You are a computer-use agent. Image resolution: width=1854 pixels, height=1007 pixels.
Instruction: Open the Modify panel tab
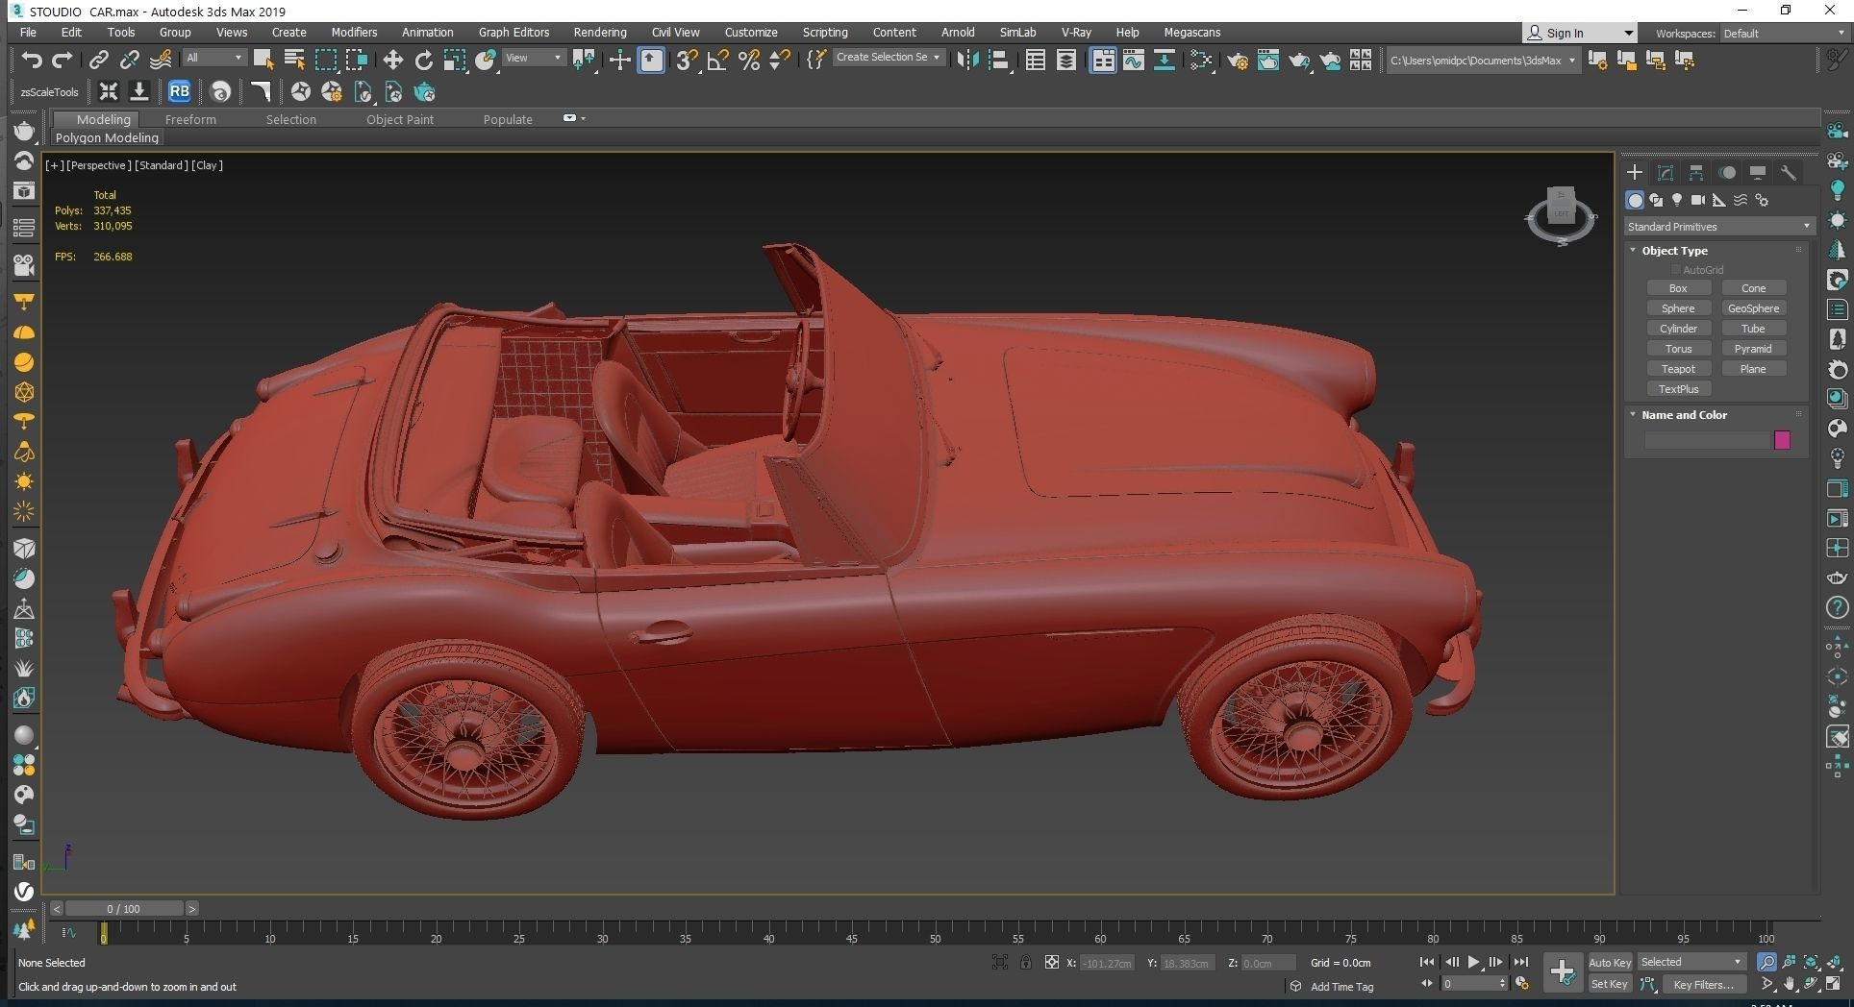click(1666, 172)
